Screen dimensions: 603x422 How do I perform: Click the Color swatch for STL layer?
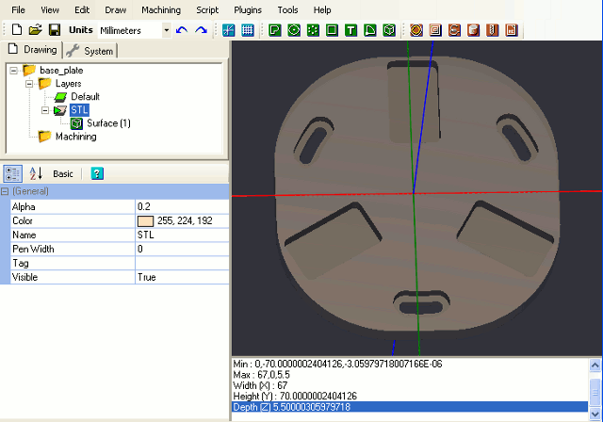click(x=145, y=220)
